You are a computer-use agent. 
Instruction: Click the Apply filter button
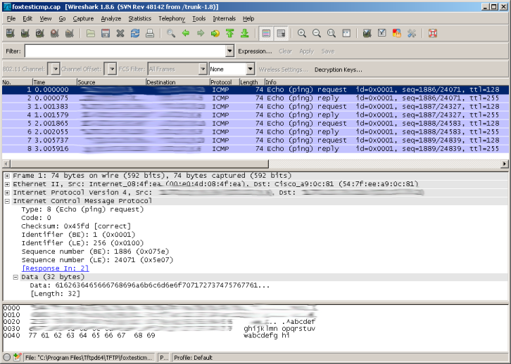click(x=306, y=51)
